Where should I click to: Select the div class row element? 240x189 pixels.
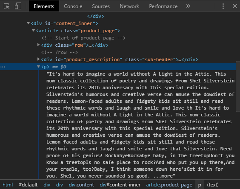point(74,45)
